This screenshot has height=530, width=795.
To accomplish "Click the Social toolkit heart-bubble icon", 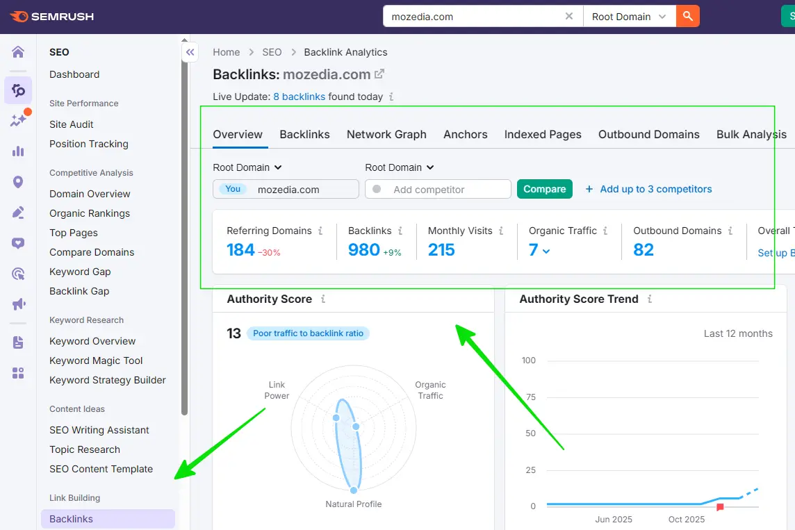I will (x=17, y=243).
